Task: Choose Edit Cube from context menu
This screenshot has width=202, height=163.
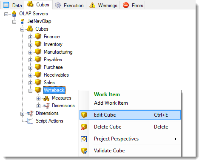Action: 130,115
